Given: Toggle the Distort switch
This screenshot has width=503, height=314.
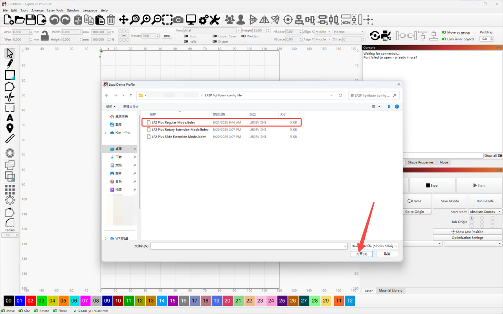Looking at the screenshot, I should [215, 41].
